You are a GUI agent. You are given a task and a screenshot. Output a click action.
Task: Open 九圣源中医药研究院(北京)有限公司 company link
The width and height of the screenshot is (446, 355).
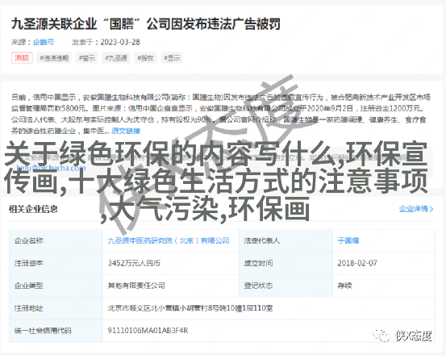(x=169, y=240)
